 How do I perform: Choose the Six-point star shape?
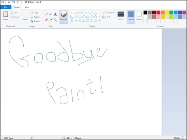[84, 21]
